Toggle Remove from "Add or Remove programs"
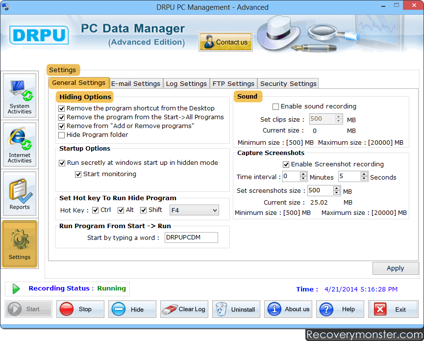The height and width of the screenshot is (341, 424). (x=62, y=127)
